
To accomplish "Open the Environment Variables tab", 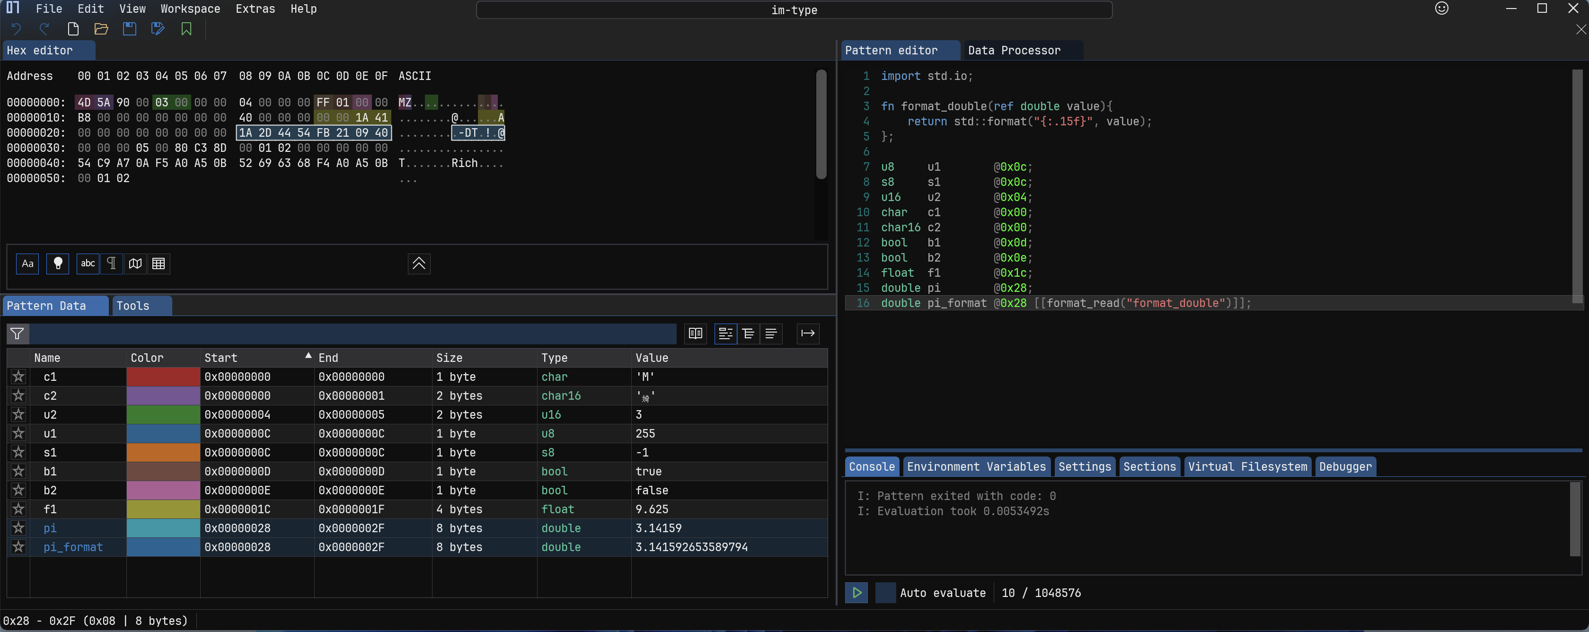I will [x=976, y=467].
